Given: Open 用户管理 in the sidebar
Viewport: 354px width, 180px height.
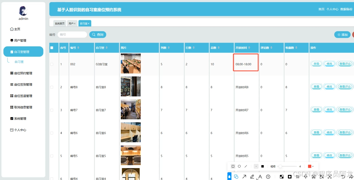Looking at the screenshot, I should click(x=18, y=41).
